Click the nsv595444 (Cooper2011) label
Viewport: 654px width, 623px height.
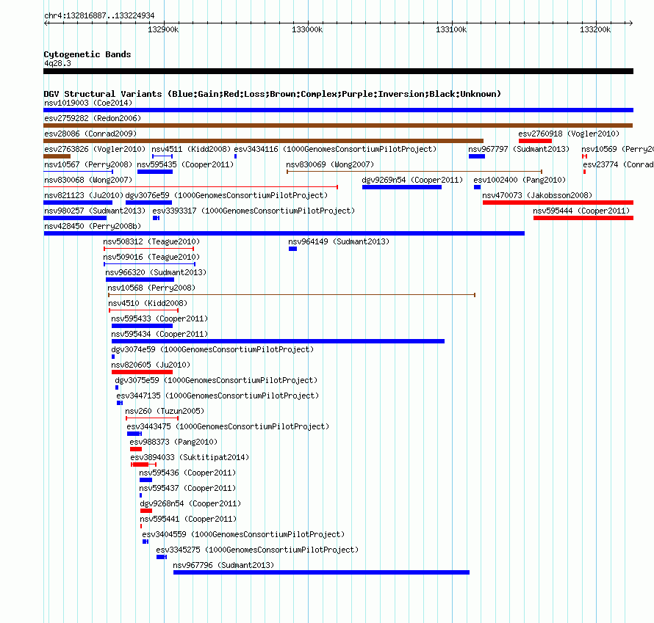581,211
